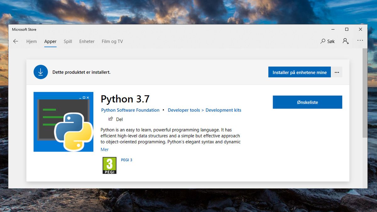This screenshot has width=377, height=212.
Task: Click the Python 3.7 app thumbnail
Action: click(63, 122)
